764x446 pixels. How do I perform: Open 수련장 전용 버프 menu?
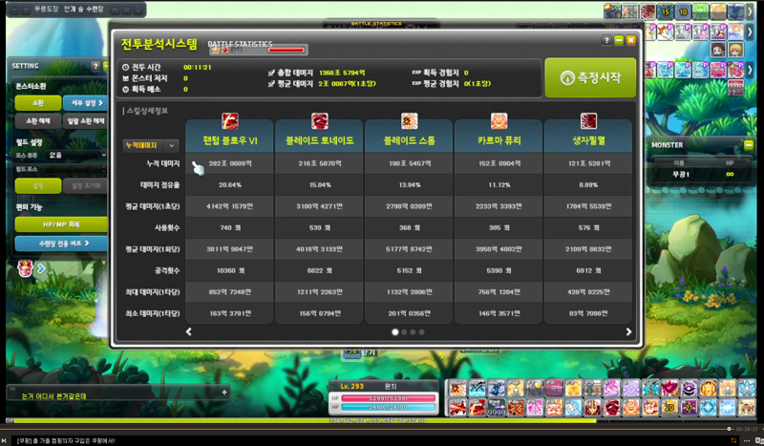point(61,244)
